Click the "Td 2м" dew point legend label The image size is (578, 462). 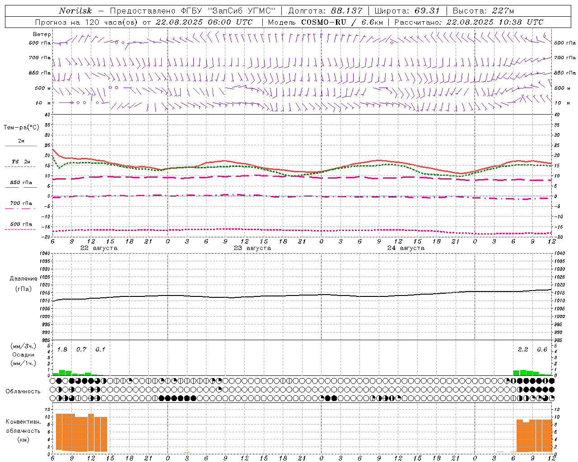click(x=21, y=162)
